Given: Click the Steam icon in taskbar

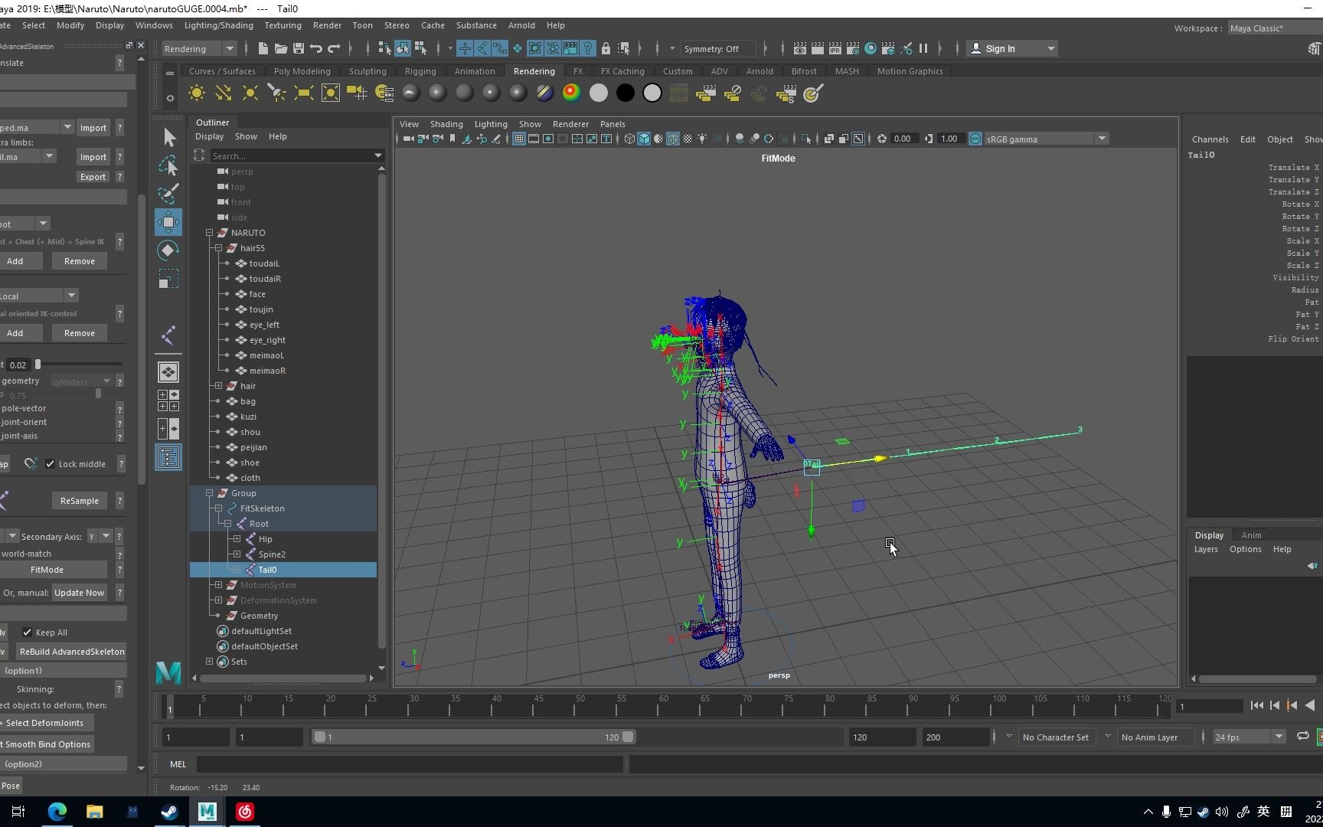Looking at the screenshot, I should [x=169, y=812].
